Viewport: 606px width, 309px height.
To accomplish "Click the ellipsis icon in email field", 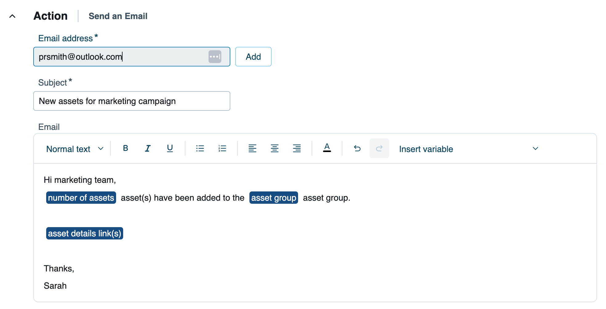I will 215,57.
